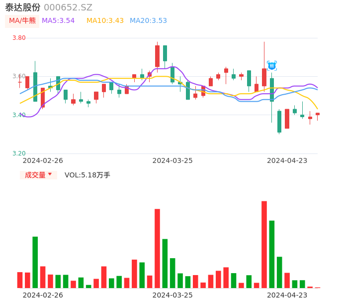Click the 000652.SZ stock code
341x302 pixels.
tap(68, 7)
